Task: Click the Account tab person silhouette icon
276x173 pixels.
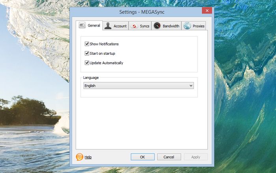Action: (x=108, y=26)
